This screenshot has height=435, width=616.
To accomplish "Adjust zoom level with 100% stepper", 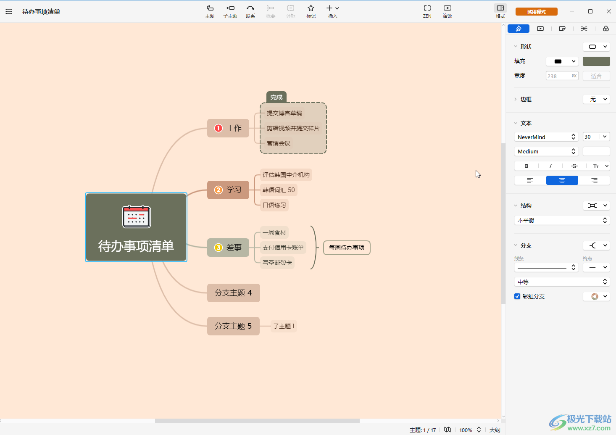I will pyautogui.click(x=479, y=430).
